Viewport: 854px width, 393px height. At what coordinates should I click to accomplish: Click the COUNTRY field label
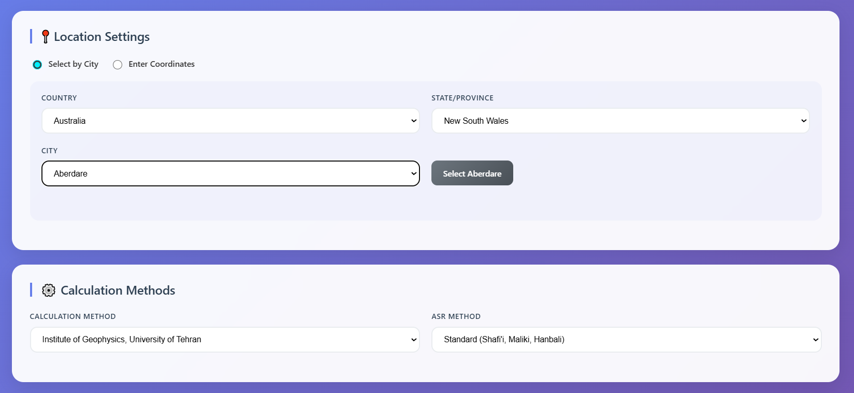click(59, 98)
